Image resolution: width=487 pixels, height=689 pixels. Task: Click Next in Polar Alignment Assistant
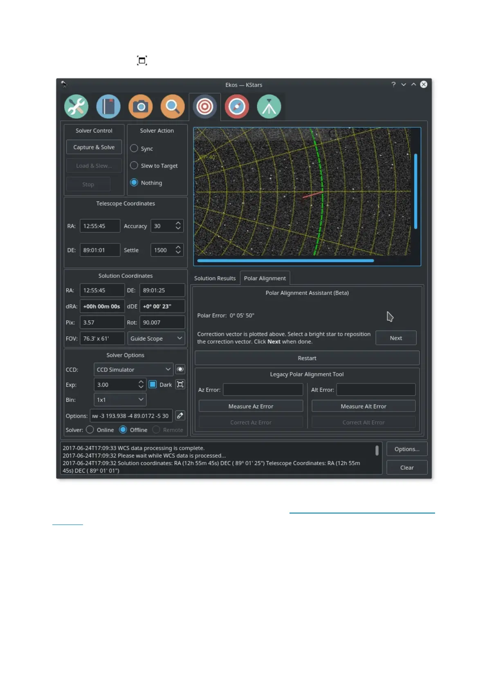pos(395,338)
